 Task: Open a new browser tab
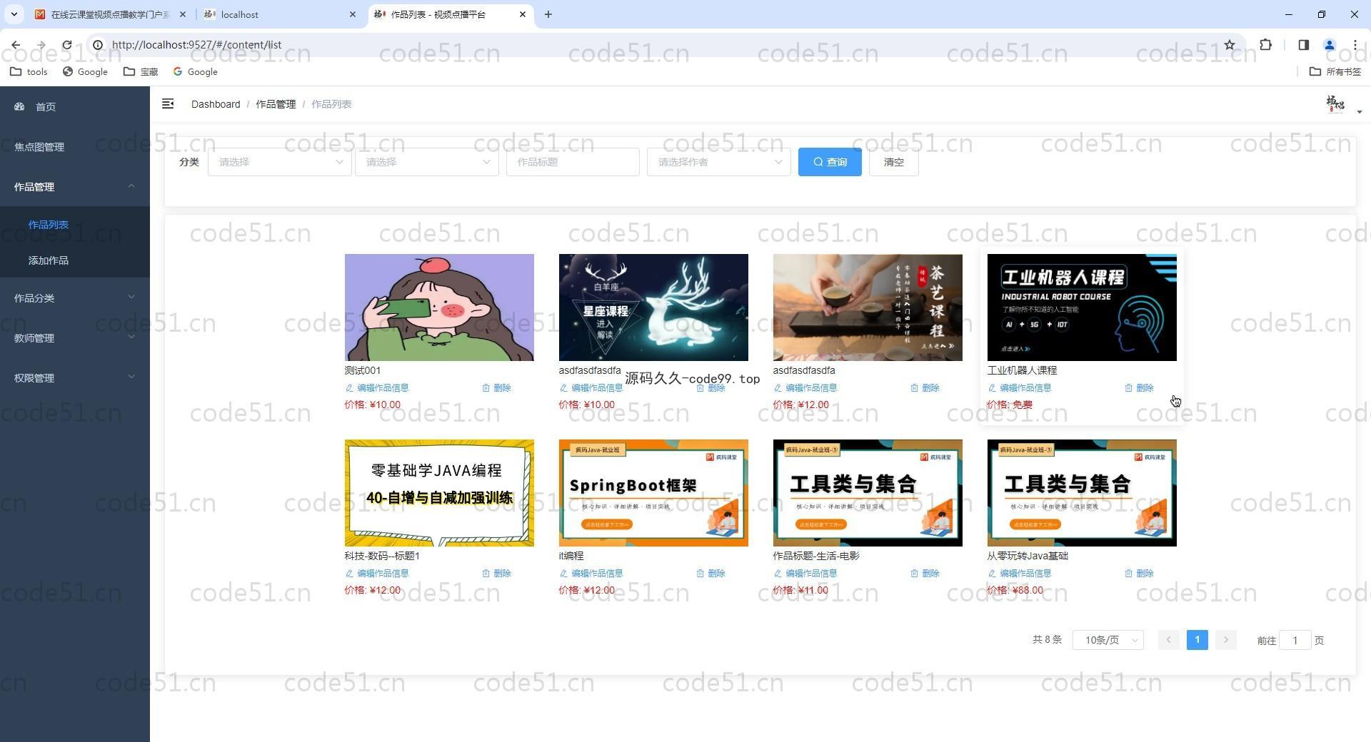point(548,14)
